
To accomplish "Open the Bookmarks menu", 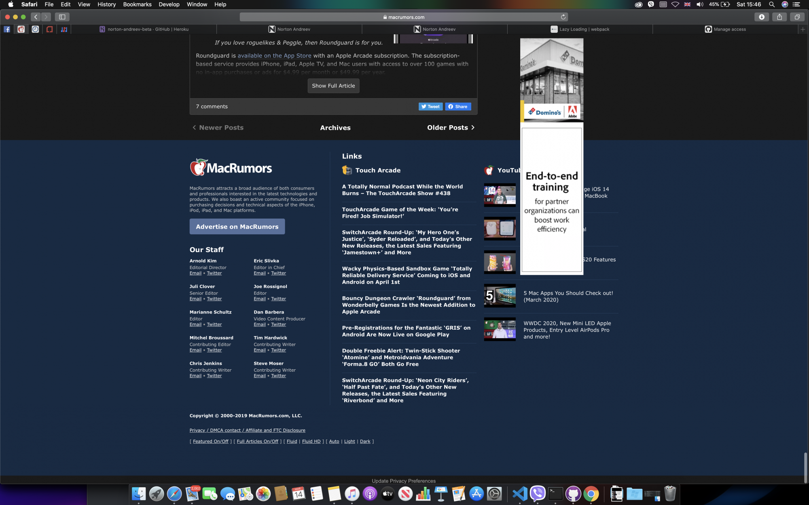I will [137, 4].
